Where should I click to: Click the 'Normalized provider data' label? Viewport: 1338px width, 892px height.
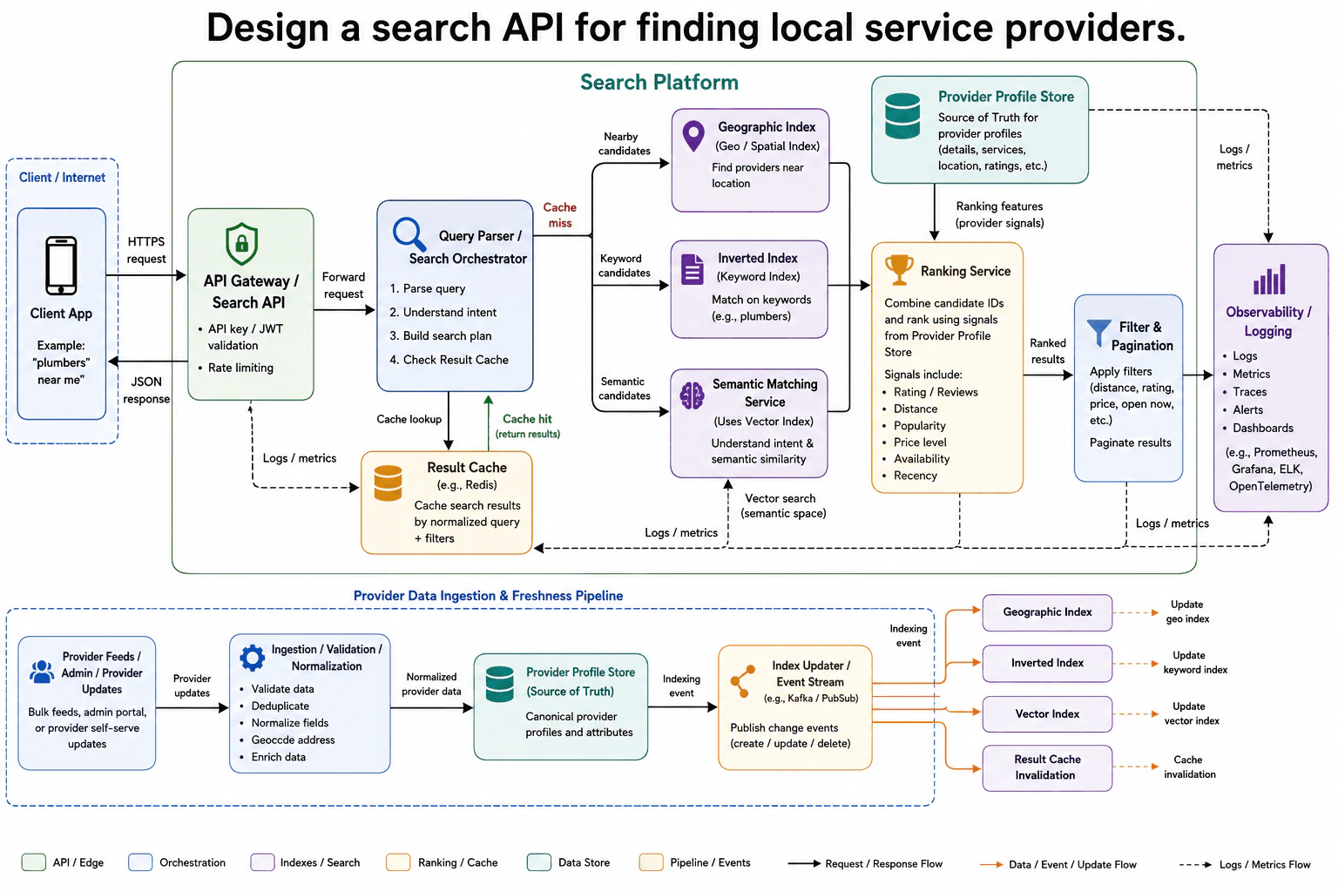pyautogui.click(x=431, y=684)
